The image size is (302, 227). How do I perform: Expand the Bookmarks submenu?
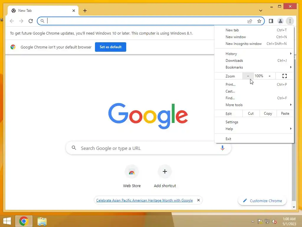pos(254,67)
